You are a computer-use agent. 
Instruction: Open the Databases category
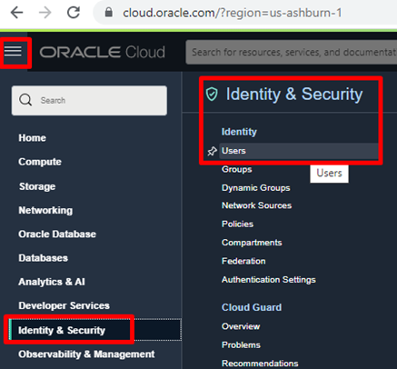[x=44, y=258]
